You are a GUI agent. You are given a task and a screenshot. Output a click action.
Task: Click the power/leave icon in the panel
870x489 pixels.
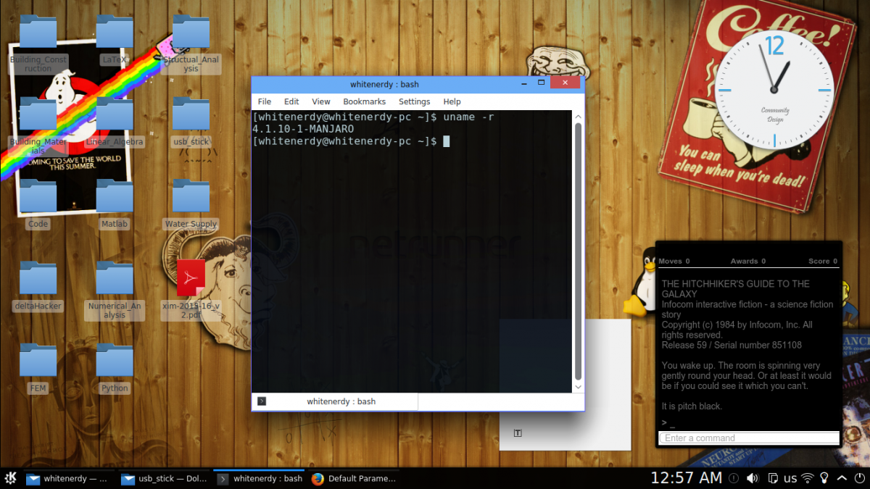[859, 478]
